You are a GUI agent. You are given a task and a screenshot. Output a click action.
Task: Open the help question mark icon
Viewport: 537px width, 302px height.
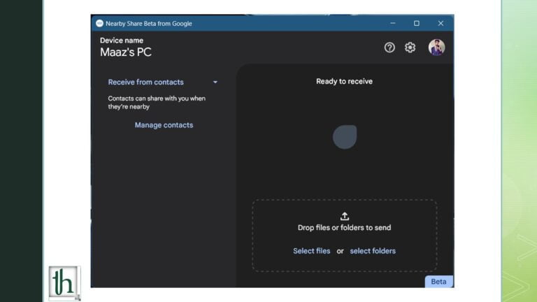point(389,48)
